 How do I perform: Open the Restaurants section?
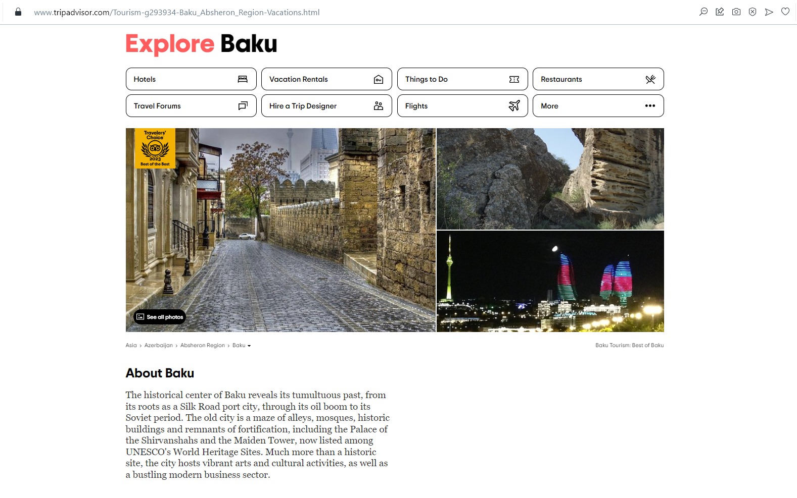pyautogui.click(x=598, y=79)
